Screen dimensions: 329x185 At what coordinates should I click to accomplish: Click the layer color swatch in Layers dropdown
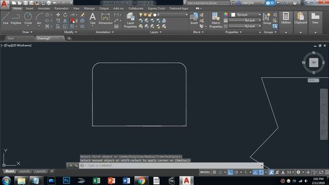coord(155,15)
